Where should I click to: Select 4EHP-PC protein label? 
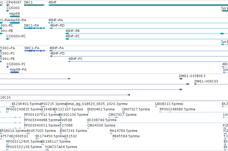75,59
